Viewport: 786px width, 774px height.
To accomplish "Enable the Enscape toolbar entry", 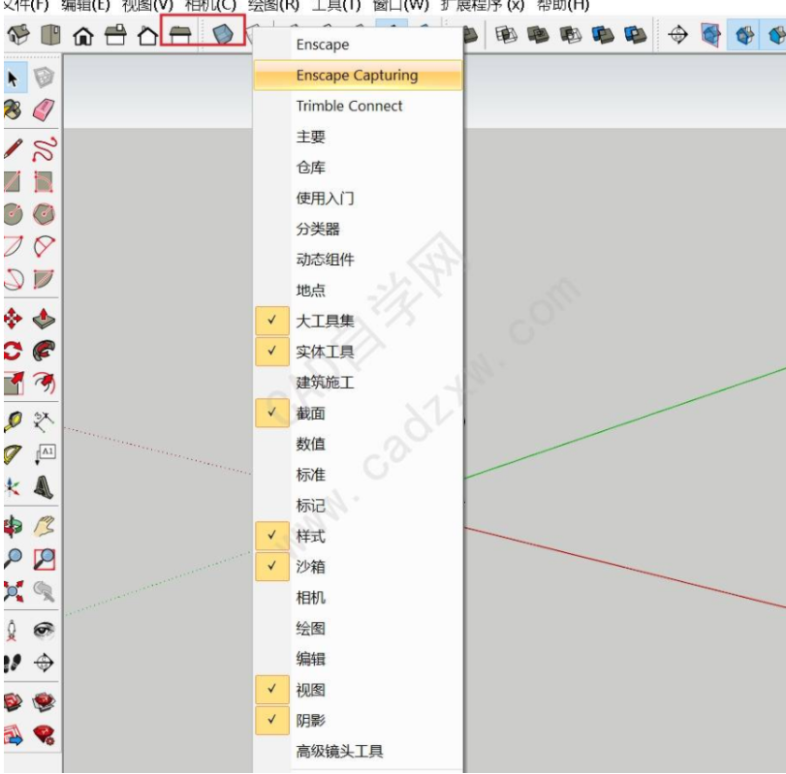I will click(x=358, y=45).
